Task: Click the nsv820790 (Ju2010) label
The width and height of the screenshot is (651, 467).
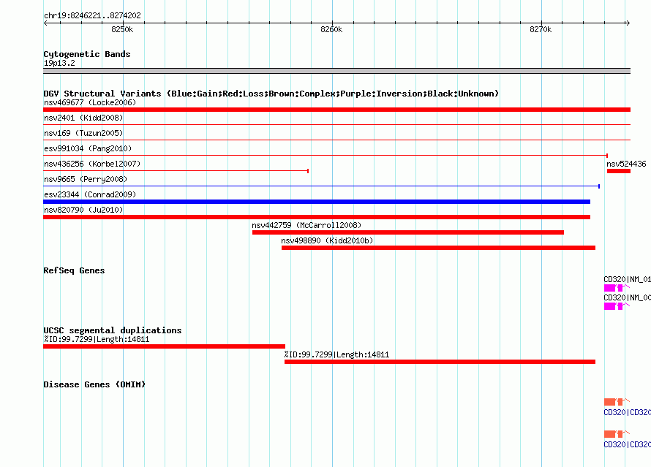Action: coord(83,210)
